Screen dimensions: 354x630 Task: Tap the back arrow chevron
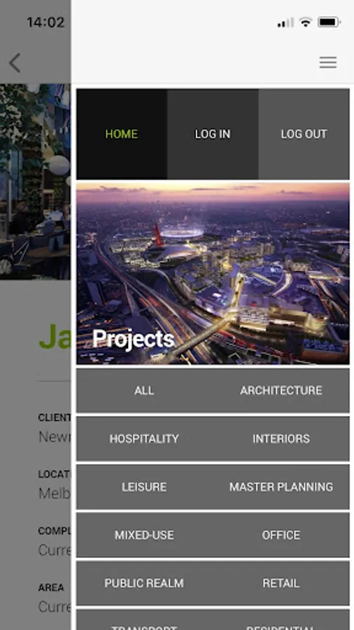coord(15,63)
